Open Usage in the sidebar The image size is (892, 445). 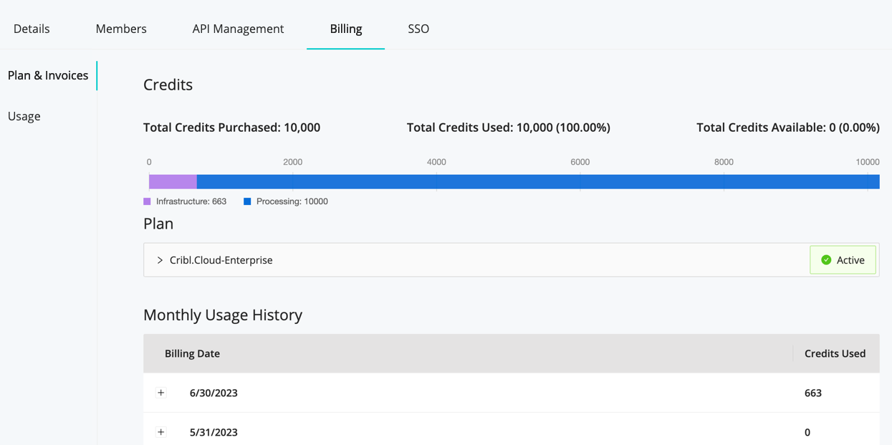[24, 116]
